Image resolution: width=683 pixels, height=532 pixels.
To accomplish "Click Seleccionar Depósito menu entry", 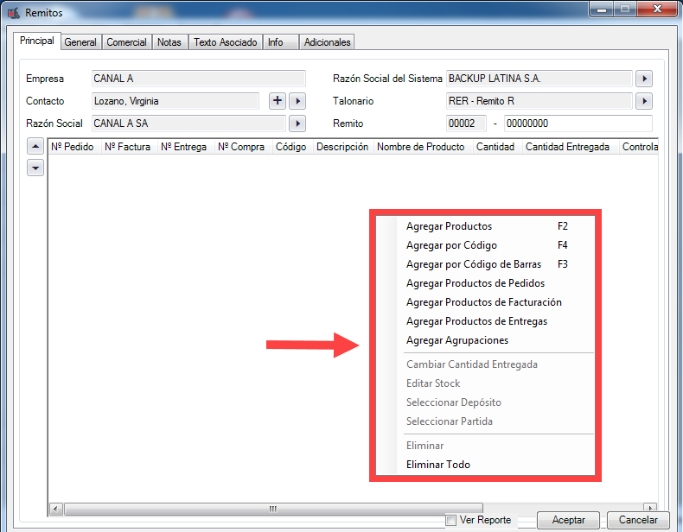I will 486,402.
